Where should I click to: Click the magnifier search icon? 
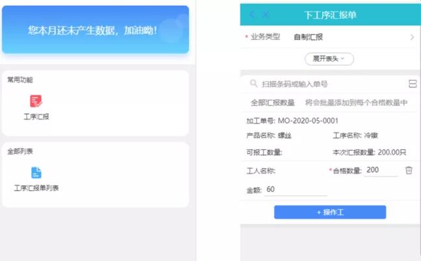click(x=254, y=83)
